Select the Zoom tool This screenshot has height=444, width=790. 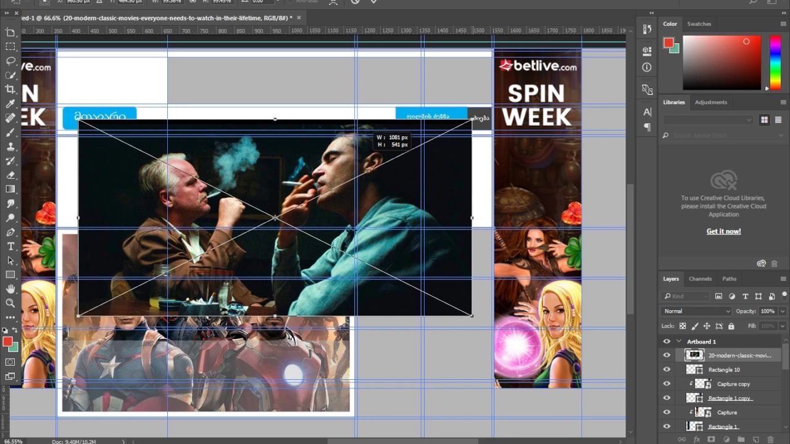coord(10,303)
